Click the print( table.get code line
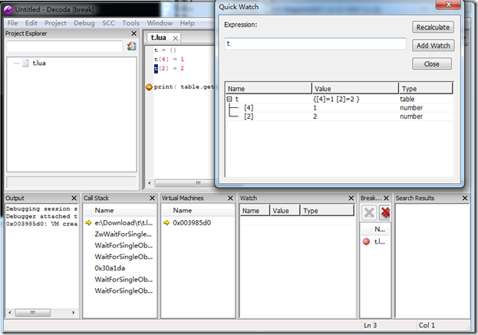 pos(183,87)
